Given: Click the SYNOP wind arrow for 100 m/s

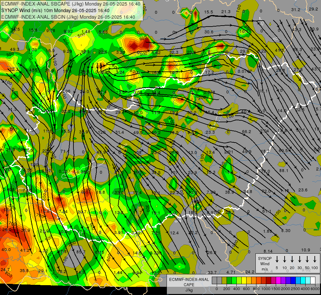Looking at the screenshot, I should [315, 259].
